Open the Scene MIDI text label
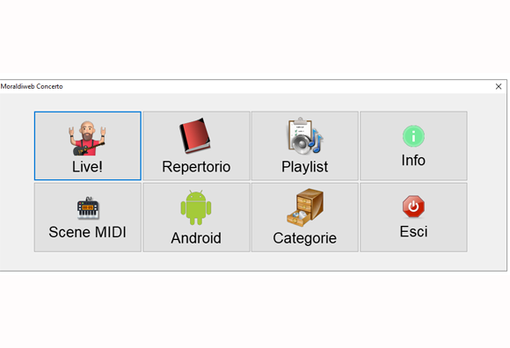Screen dimensions: 510x348 click(88, 232)
